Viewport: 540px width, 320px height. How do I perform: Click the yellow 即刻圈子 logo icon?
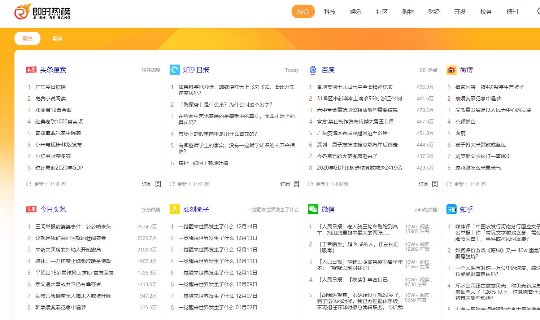pos(174,209)
